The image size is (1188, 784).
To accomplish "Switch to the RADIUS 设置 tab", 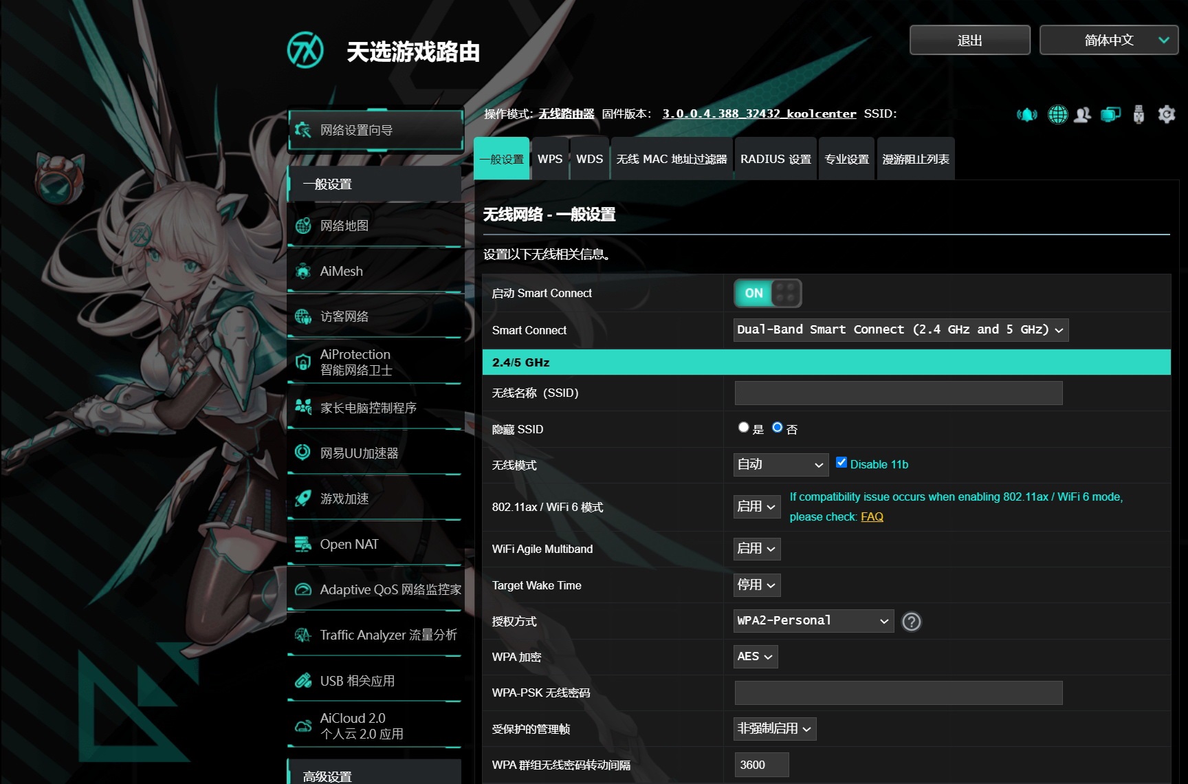I will [x=775, y=159].
